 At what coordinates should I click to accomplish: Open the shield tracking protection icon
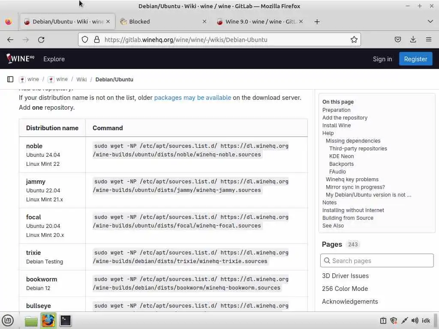(85, 40)
